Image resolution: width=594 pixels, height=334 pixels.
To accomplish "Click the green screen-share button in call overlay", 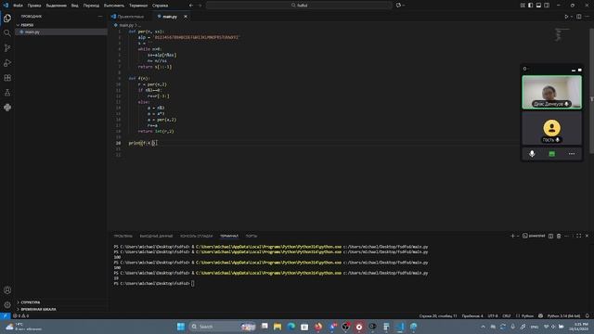I will [x=551, y=154].
